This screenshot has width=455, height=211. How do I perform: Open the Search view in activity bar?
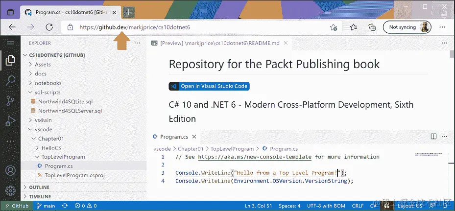pos(10,80)
